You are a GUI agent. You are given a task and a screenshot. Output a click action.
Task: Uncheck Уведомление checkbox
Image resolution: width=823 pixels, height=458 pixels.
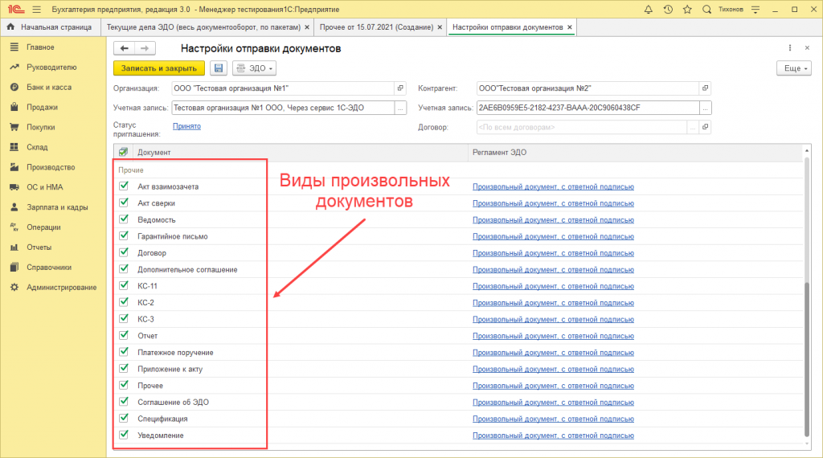[124, 435]
